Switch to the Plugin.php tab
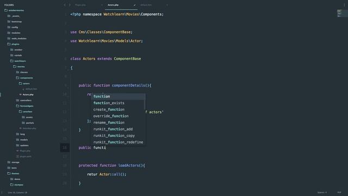 point(80,5)
